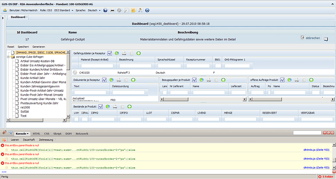Select tree item Pivotauswertung Kunde-Jahr
The height and width of the screenshot is (179, 336).
click(x=39, y=103)
